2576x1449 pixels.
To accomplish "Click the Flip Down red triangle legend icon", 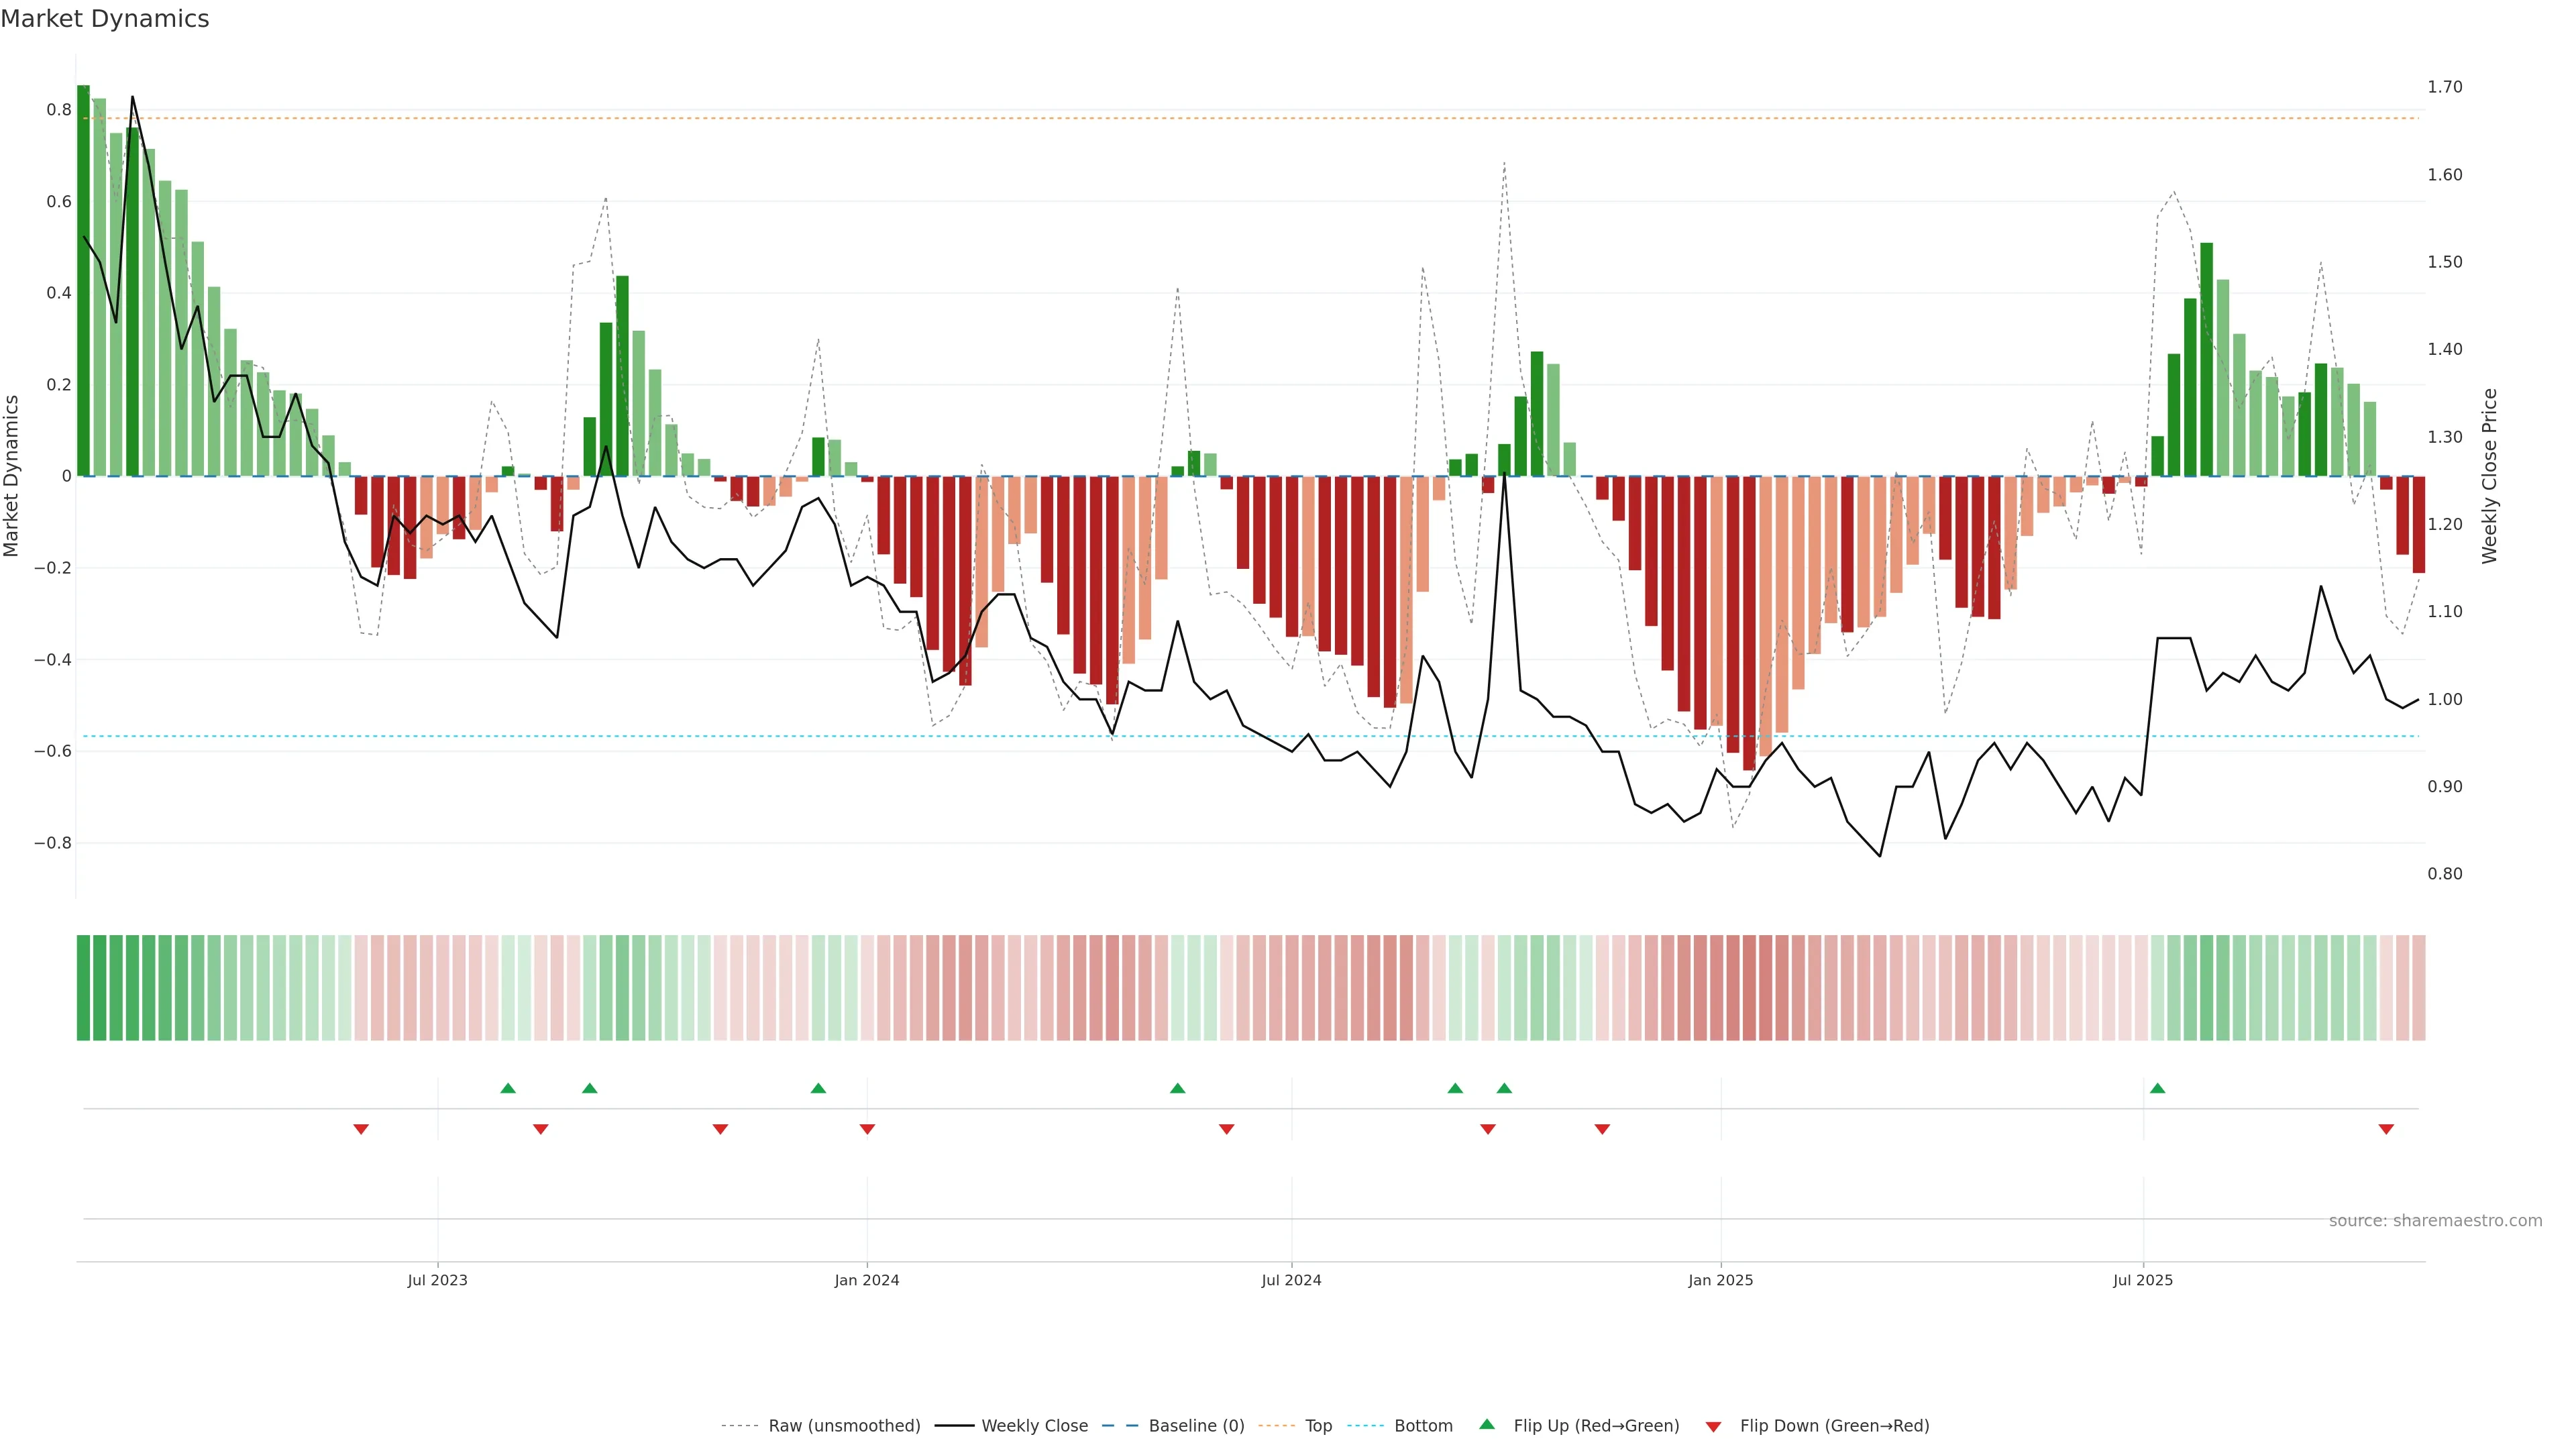I will pyautogui.click(x=1713, y=1426).
